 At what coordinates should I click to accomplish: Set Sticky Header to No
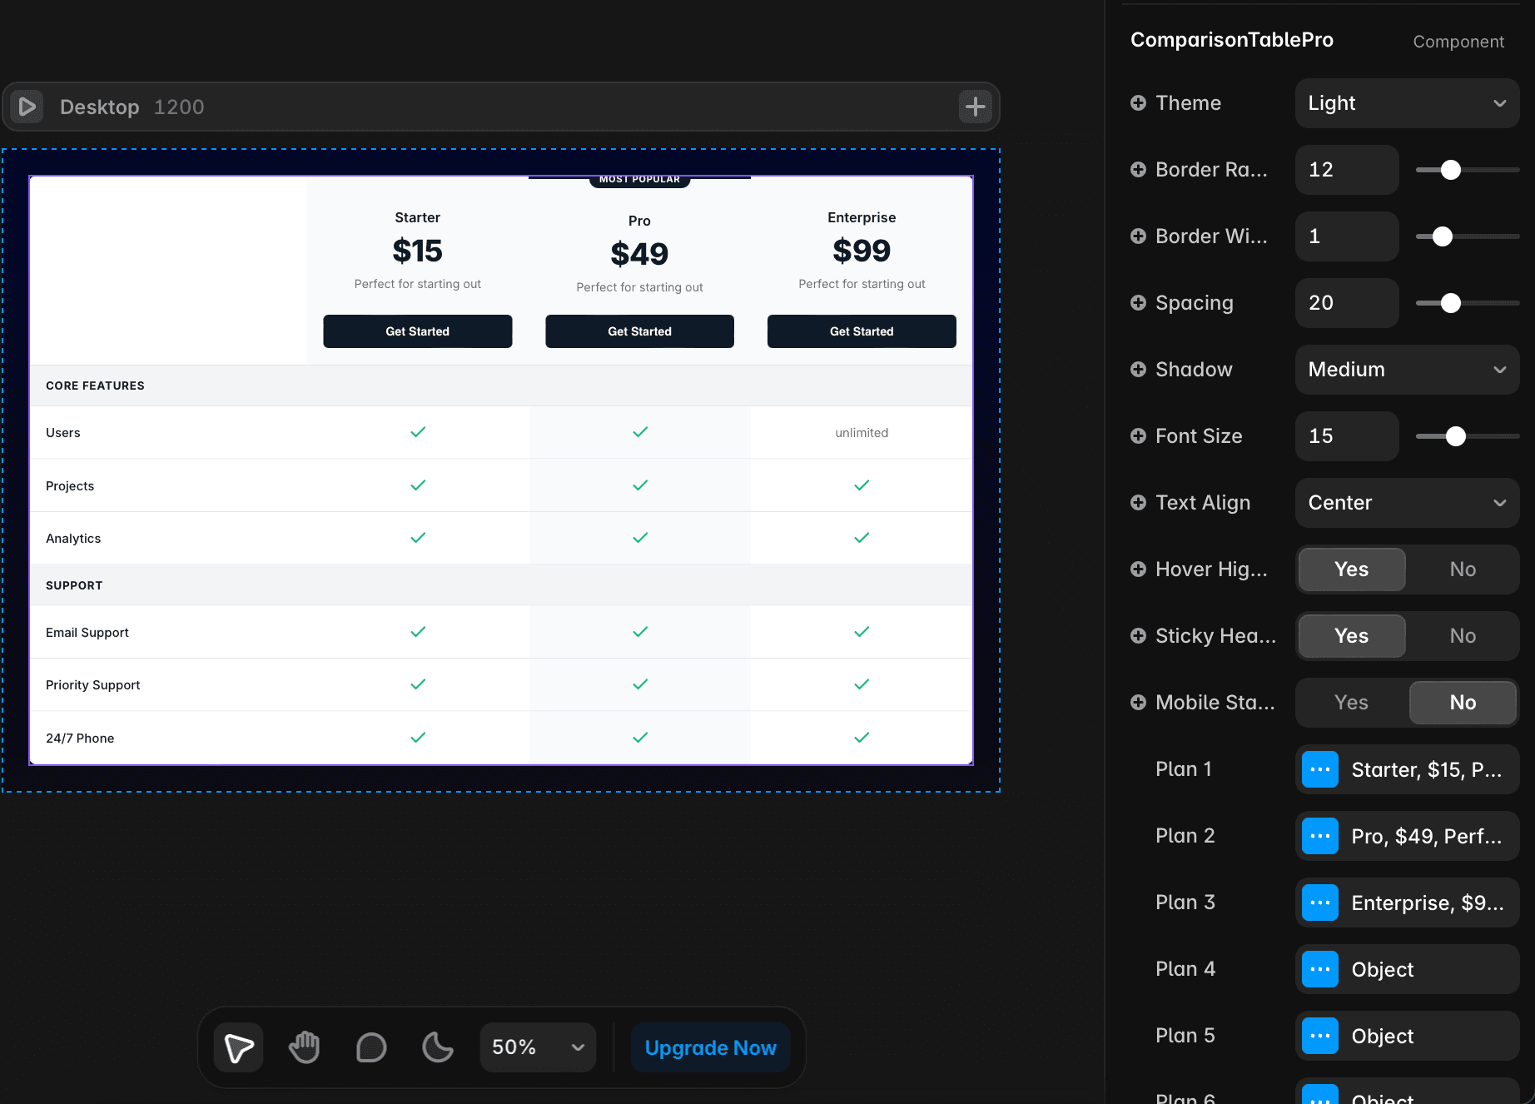[x=1463, y=636]
